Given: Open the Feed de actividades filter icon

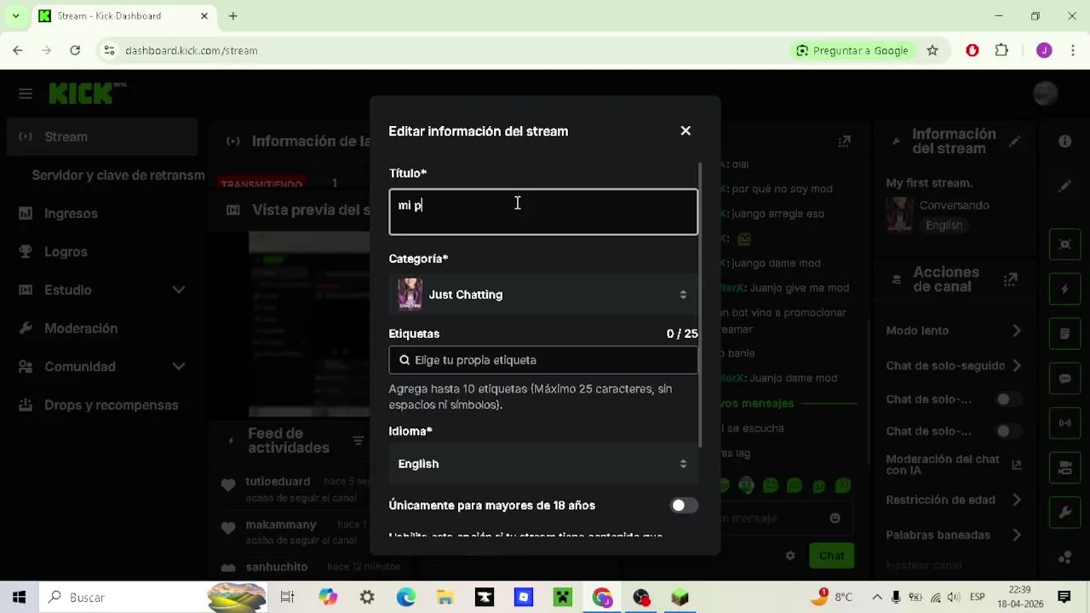Looking at the screenshot, I should tap(359, 441).
